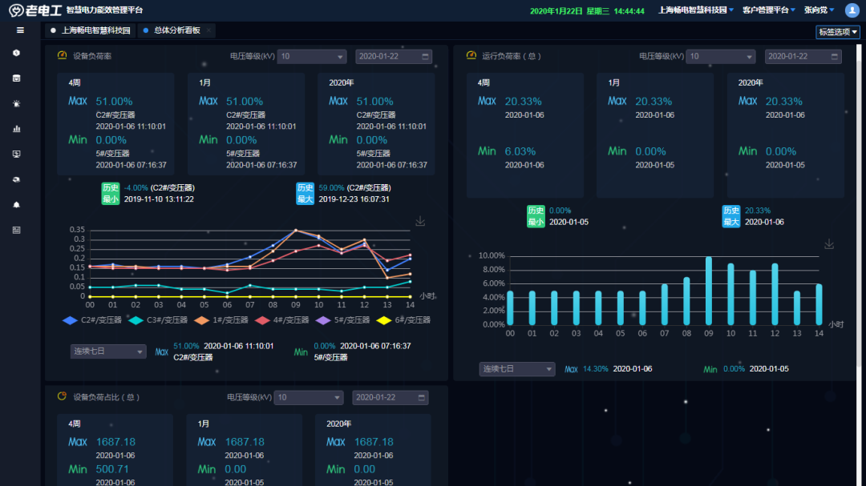The height and width of the screenshot is (486, 866).
Task: Click the 张向党 user name
Action: [819, 10]
